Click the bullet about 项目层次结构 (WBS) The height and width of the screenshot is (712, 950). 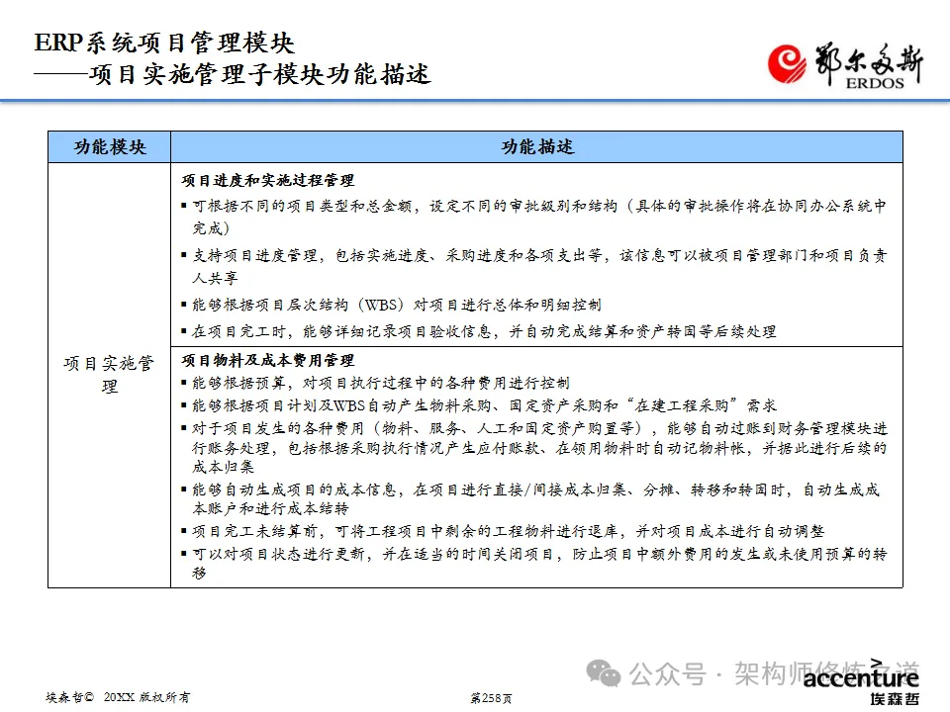(392, 305)
